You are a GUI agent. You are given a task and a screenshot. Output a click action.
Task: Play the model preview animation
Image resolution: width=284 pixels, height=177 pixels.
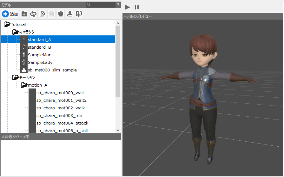point(128,7)
